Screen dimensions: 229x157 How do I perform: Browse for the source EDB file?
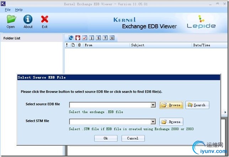click(171, 105)
